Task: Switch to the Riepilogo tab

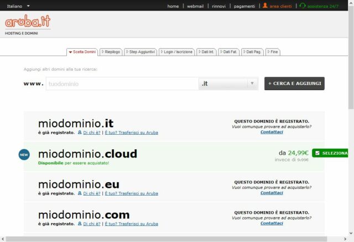Action: pyautogui.click(x=111, y=52)
